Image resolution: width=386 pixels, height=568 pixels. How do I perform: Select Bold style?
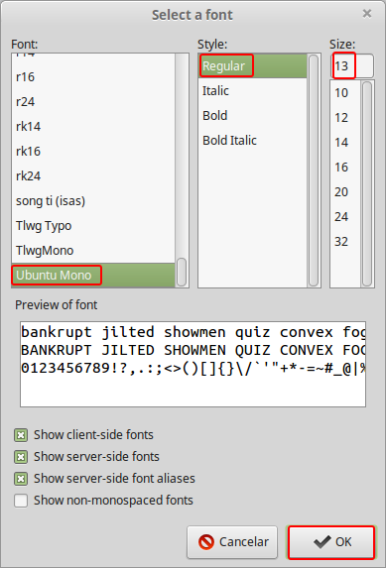pos(253,116)
